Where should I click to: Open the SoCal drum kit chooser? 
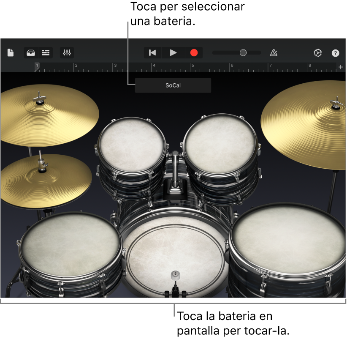pyautogui.click(x=173, y=85)
